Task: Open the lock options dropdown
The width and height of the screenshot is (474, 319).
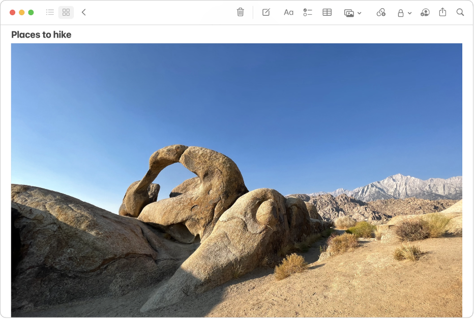Action: pyautogui.click(x=408, y=12)
